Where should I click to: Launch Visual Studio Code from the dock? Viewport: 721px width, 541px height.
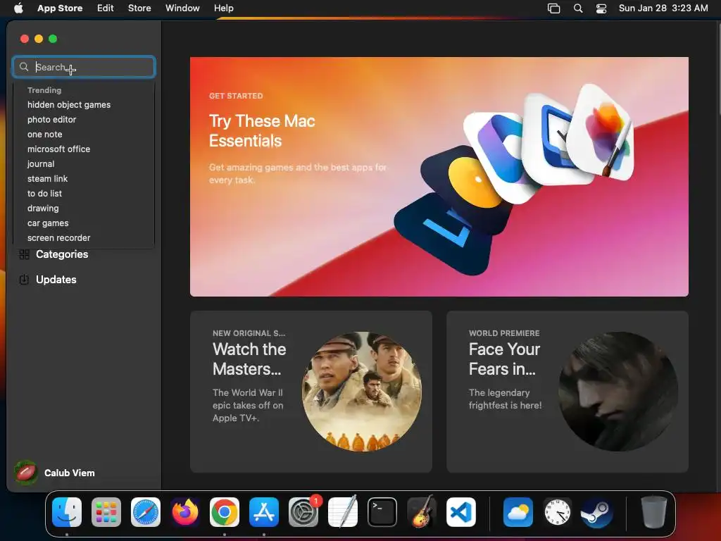[461, 512]
